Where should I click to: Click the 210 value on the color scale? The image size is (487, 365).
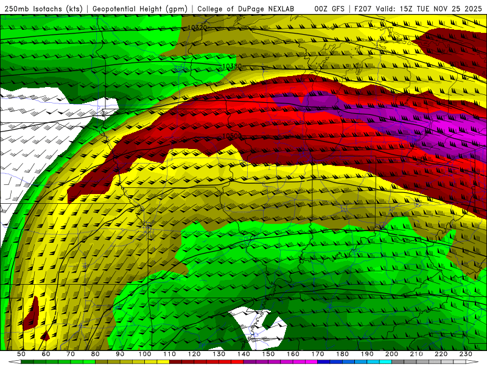(416, 354)
